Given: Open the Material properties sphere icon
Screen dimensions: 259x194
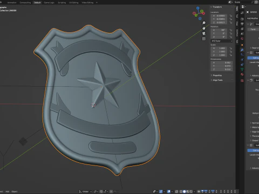Looking at the screenshot, I should tap(242, 74).
